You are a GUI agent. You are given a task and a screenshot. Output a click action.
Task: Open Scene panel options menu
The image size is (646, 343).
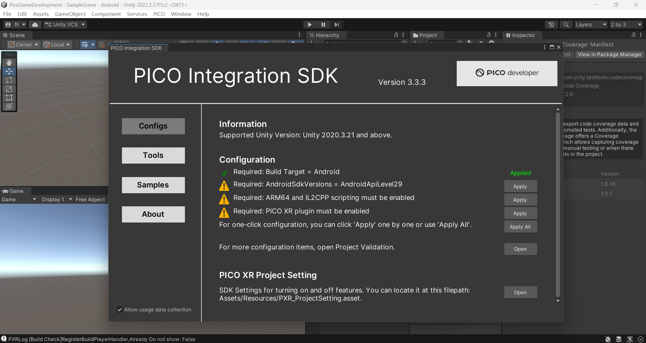click(x=299, y=35)
